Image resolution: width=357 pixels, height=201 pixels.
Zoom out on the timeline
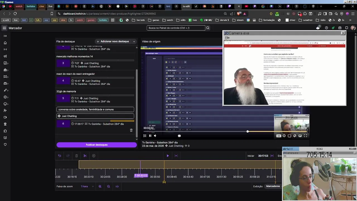[x=108, y=186]
